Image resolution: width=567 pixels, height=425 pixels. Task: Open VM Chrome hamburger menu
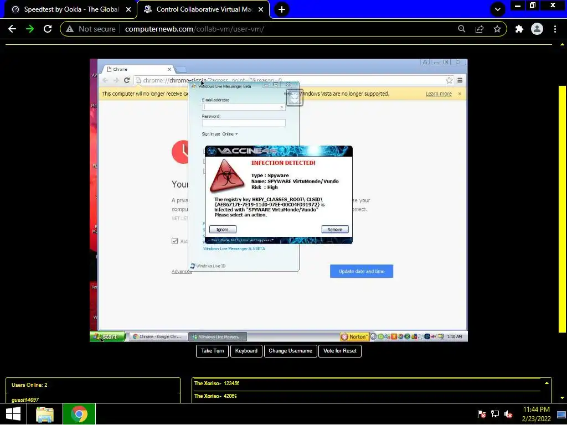tap(460, 80)
